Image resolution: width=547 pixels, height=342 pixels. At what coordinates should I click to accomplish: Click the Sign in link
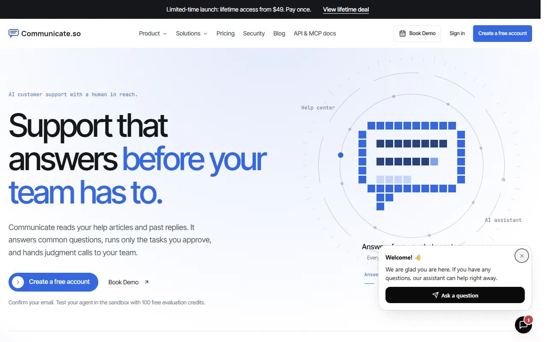(457, 33)
